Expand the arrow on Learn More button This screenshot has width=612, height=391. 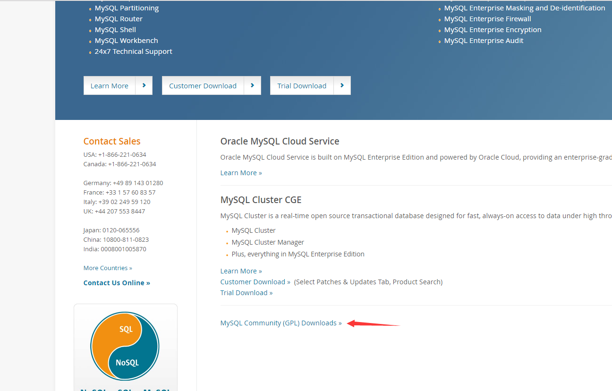(x=144, y=85)
